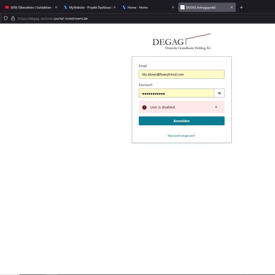
Task: Click the Home tab favicon
Action: click(124, 8)
